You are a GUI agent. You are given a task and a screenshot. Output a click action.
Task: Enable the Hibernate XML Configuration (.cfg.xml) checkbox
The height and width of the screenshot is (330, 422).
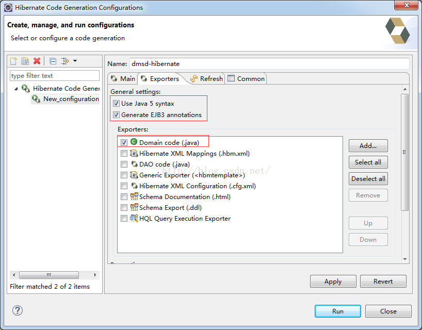pyautogui.click(x=124, y=186)
